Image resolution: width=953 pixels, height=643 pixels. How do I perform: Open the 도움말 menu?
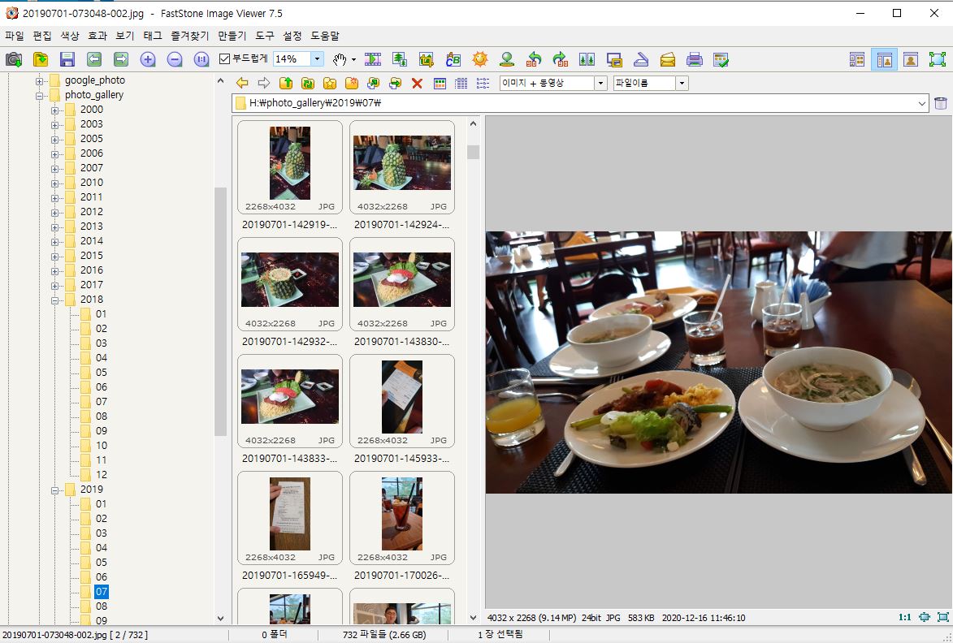325,36
